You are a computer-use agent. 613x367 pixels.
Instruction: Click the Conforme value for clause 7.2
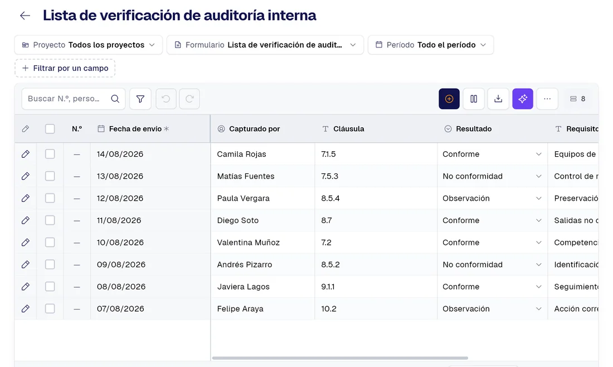461,243
